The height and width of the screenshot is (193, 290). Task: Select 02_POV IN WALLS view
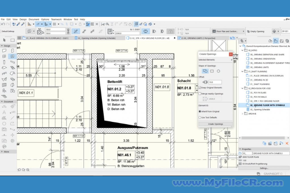(x=256, y=97)
